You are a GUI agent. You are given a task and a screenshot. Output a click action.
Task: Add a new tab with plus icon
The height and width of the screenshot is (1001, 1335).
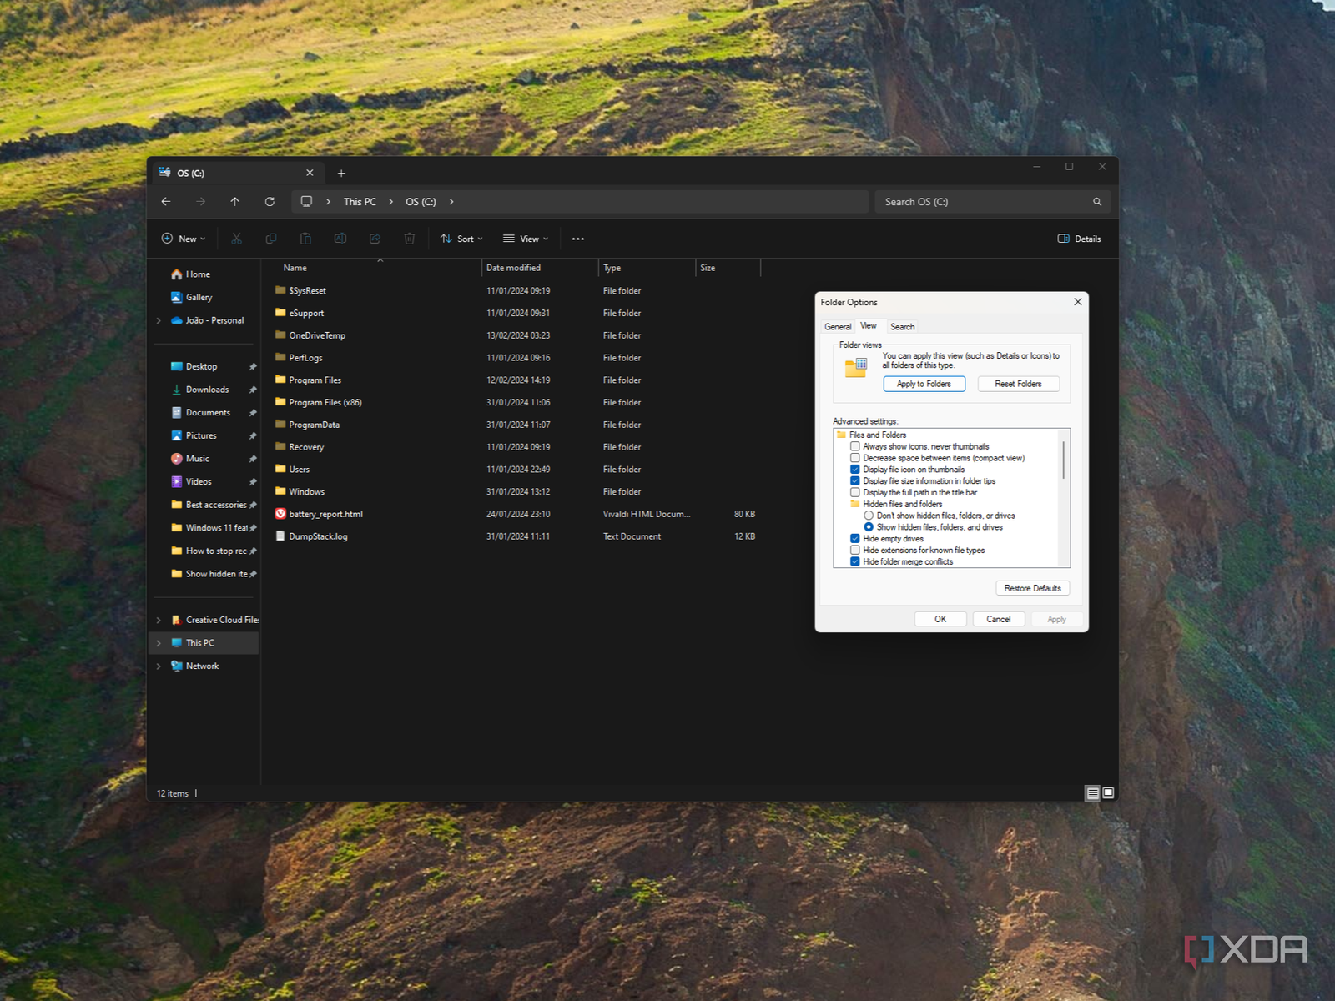coord(341,174)
